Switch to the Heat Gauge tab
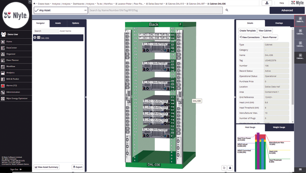This screenshot has width=306, height=173. tap(250, 127)
